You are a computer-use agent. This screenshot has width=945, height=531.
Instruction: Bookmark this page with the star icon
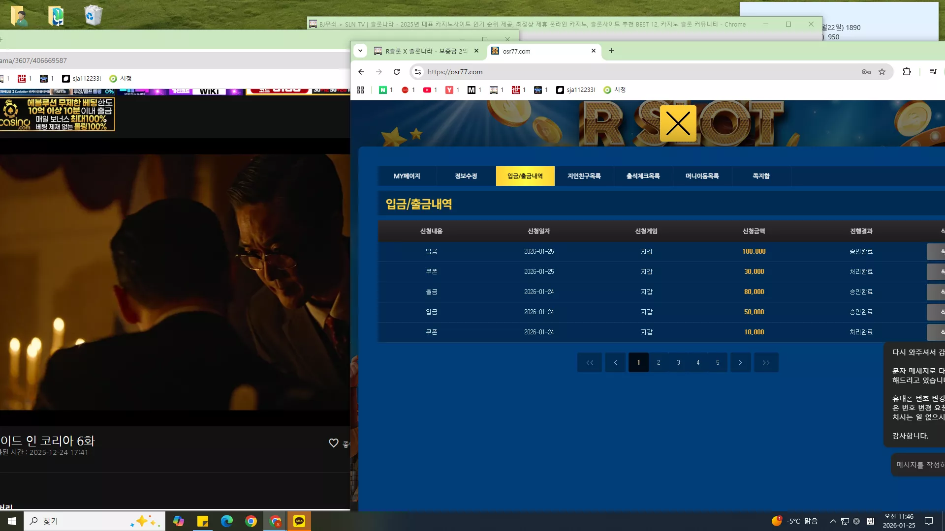tap(882, 72)
